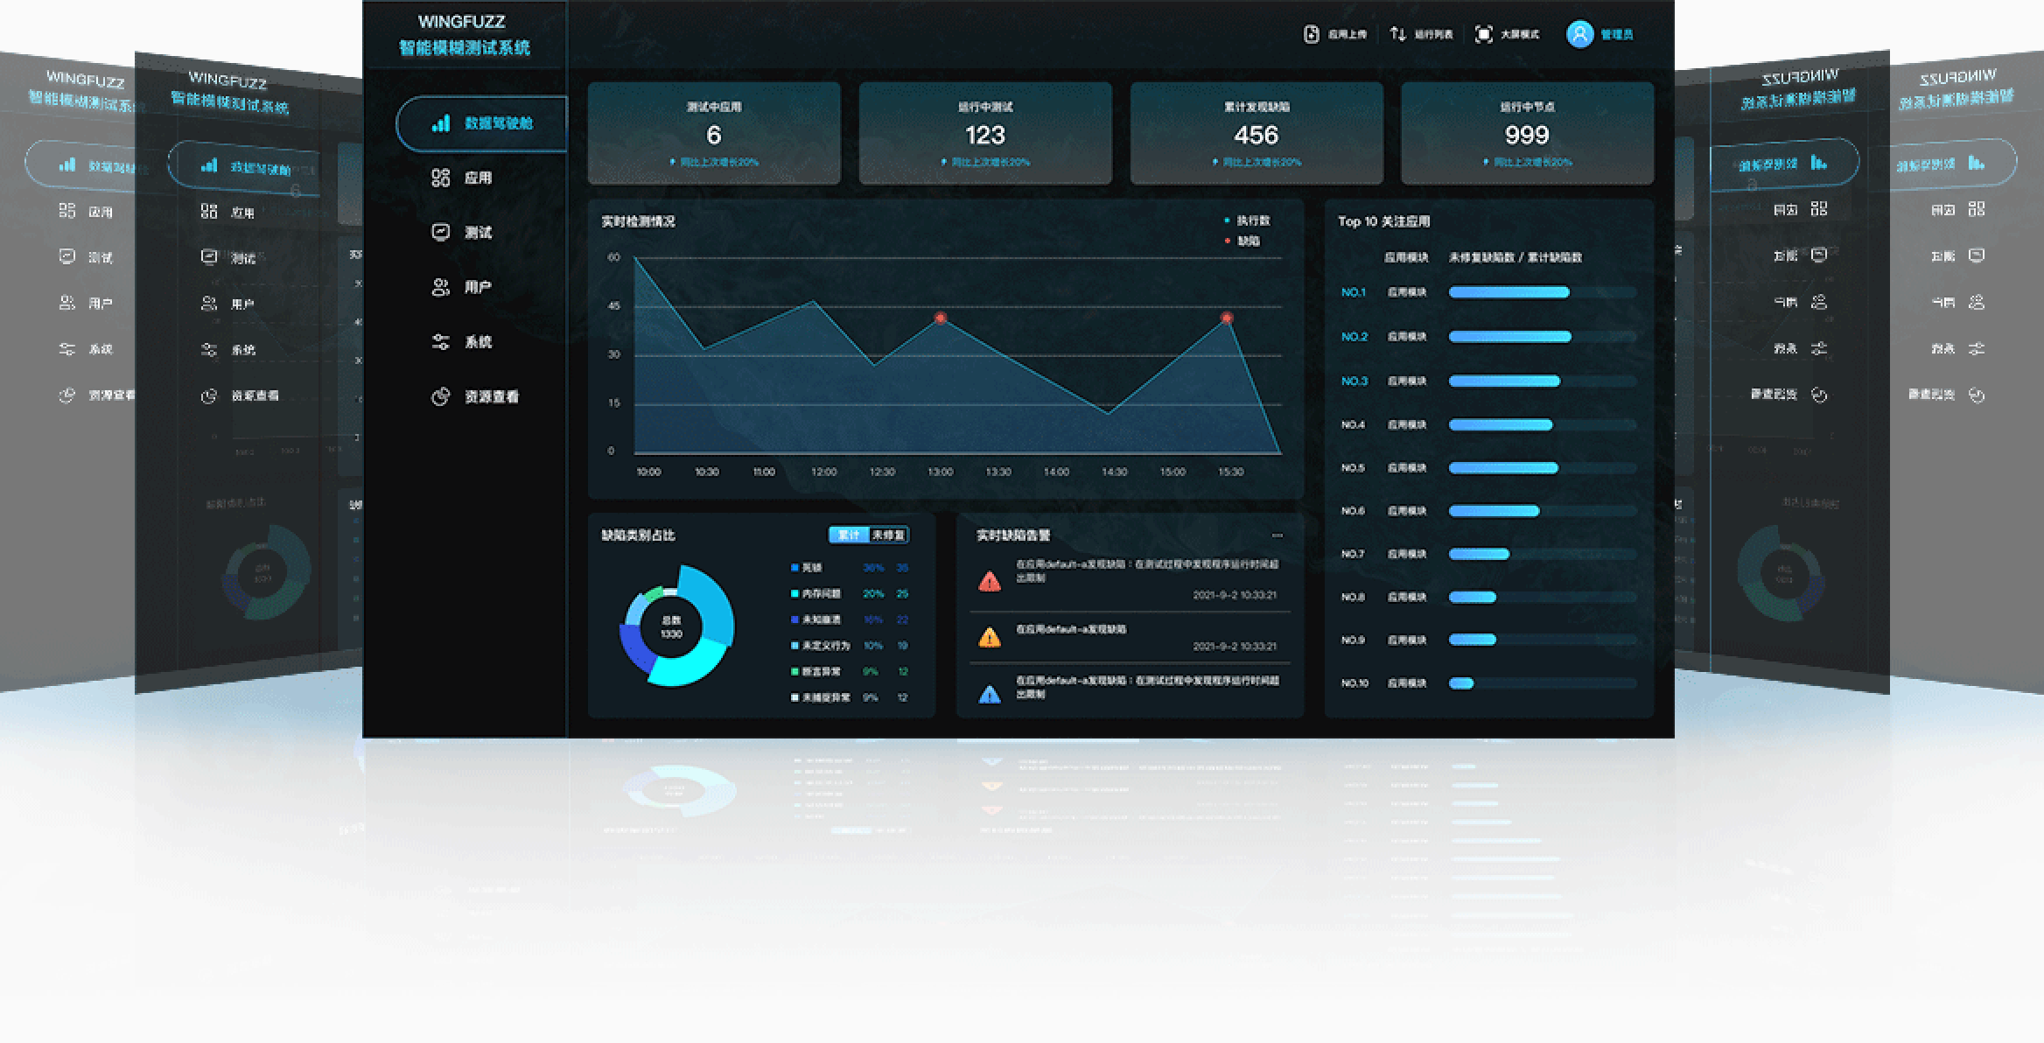Select the 应用 grid icon in sidebar
The height and width of the screenshot is (1043, 2044).
pos(441,178)
